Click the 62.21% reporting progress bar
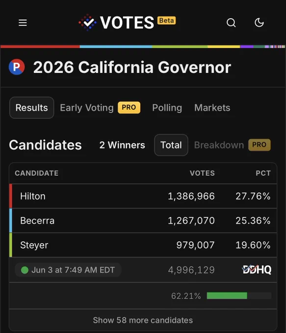286x333 pixels. [x=239, y=296]
